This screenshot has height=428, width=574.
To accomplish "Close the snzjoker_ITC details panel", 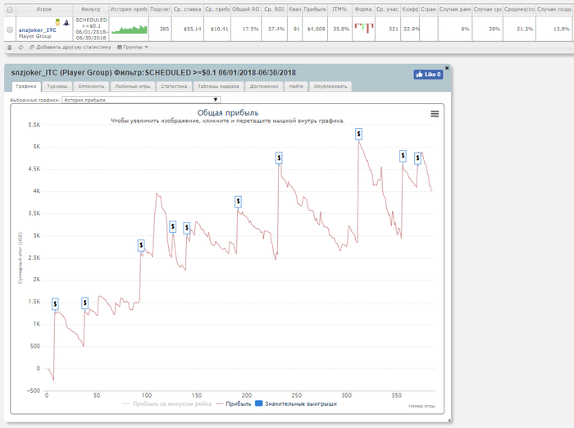I will [447, 68].
